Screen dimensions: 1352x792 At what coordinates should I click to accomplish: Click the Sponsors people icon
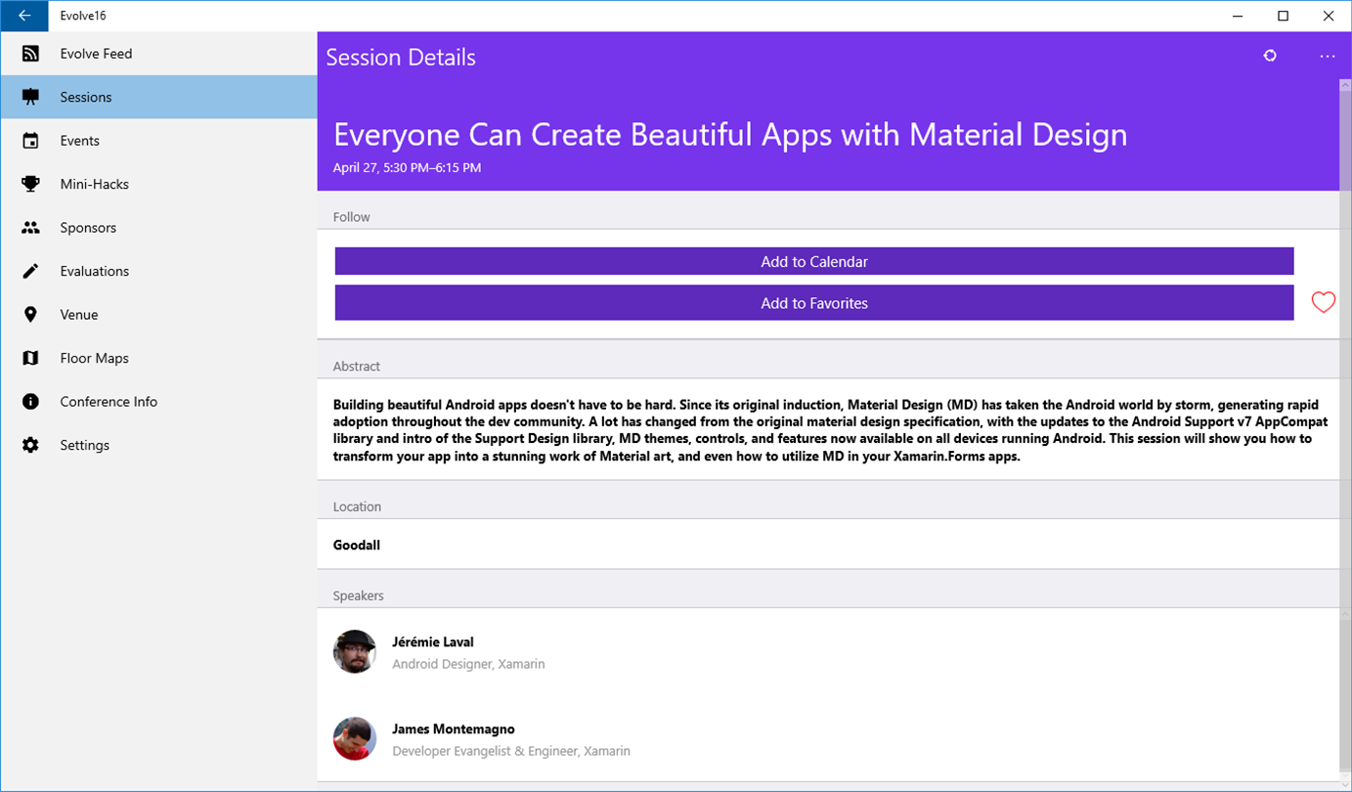30,228
